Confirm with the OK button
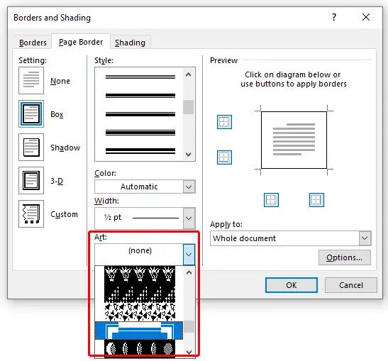 tap(292, 285)
